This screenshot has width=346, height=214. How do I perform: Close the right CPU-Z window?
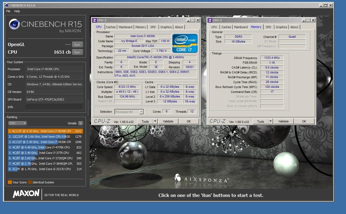coord(313,20)
